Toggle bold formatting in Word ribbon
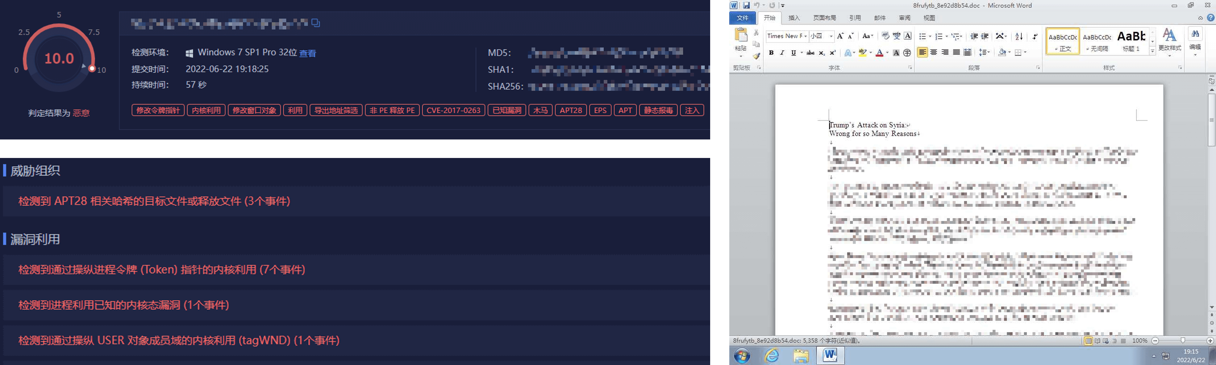 [771, 53]
